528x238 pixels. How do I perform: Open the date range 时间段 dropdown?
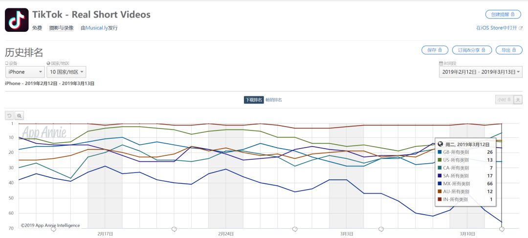[x=481, y=72]
